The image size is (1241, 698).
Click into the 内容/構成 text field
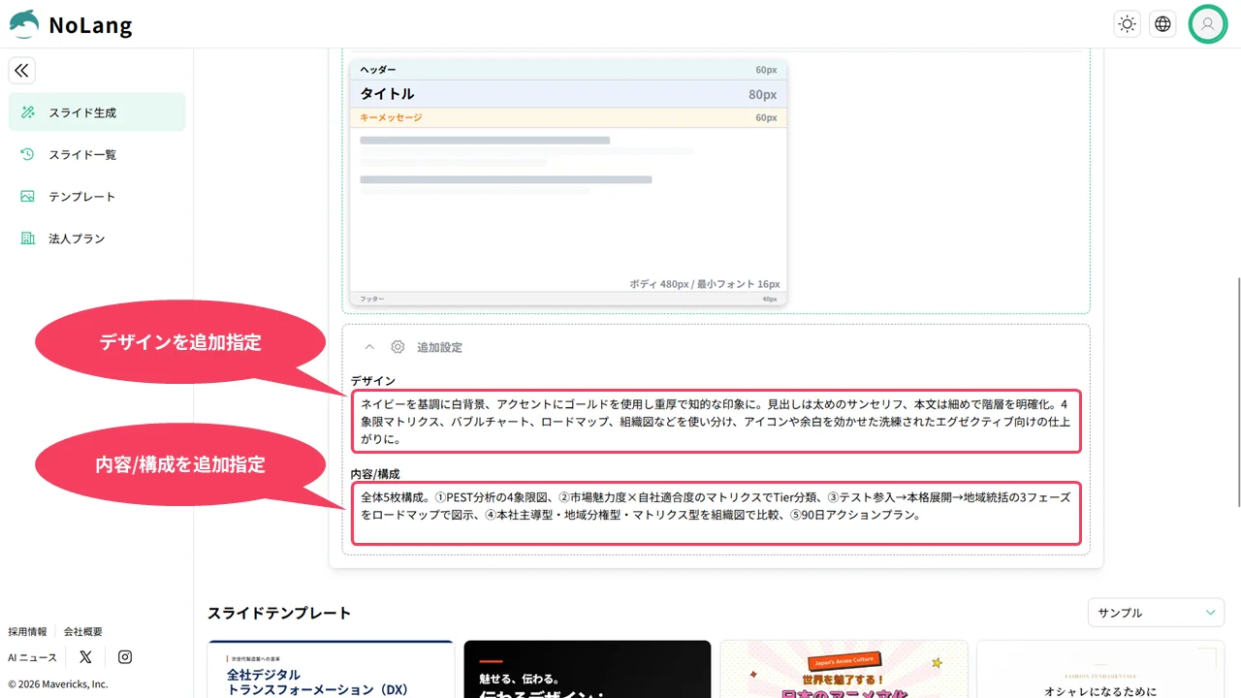pyautogui.click(x=716, y=514)
